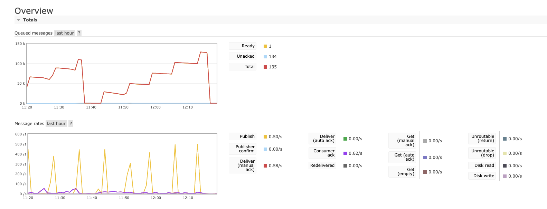Collapse the Totals section triangle
Screen dimensions: 547x209
pyautogui.click(x=19, y=20)
